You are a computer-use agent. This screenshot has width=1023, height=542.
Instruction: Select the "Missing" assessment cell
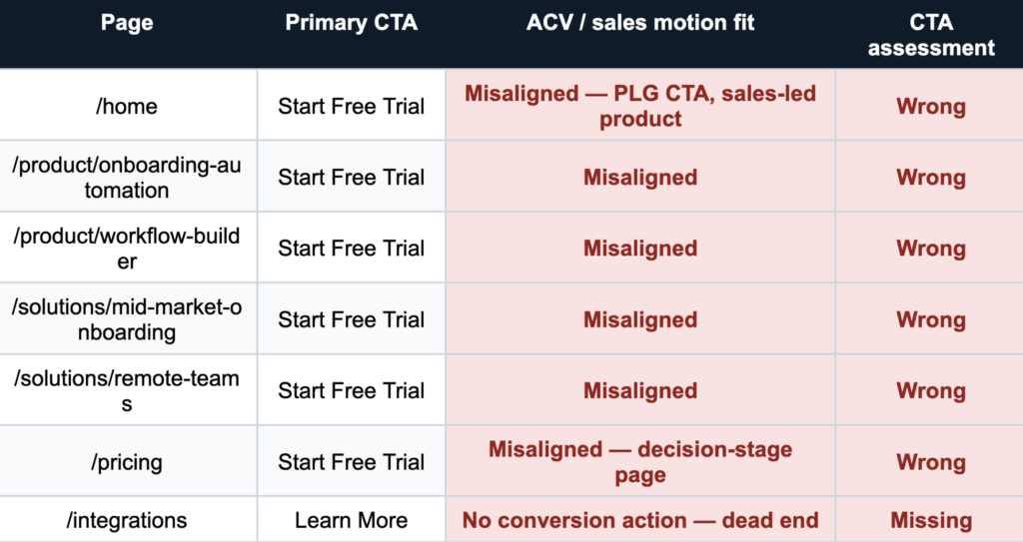930,520
